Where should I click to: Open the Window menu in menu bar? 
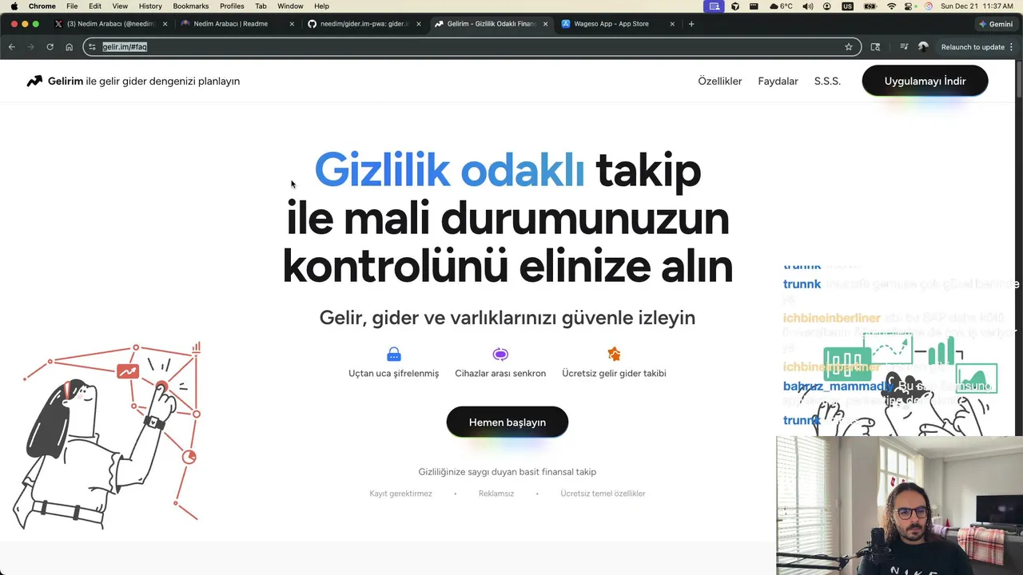[x=290, y=6]
